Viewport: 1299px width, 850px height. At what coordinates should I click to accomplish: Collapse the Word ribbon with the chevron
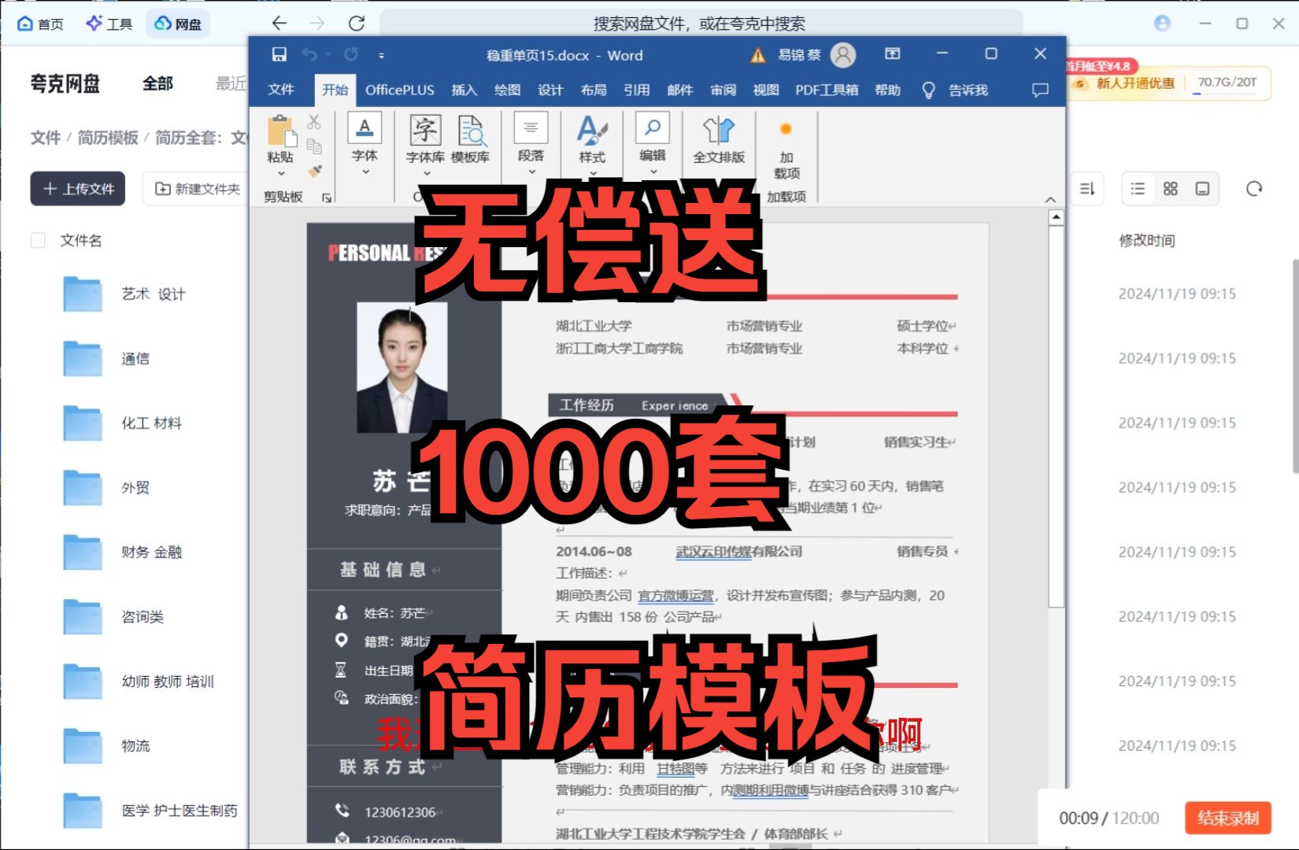(x=1050, y=200)
